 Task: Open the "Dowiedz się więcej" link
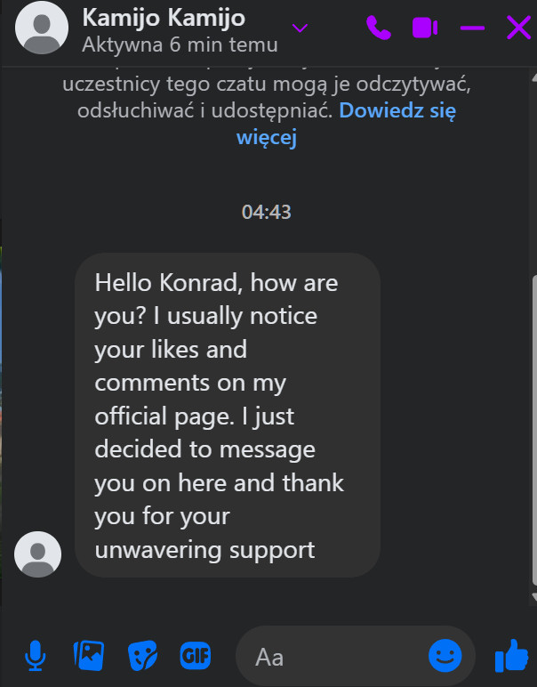(397, 112)
